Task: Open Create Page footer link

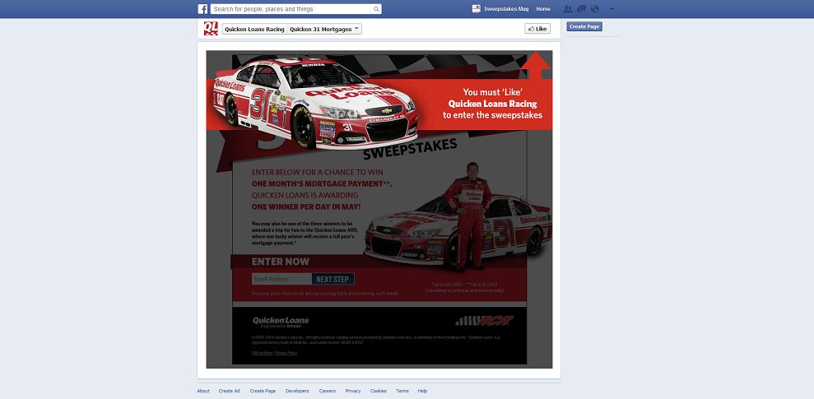Action: [263, 392]
